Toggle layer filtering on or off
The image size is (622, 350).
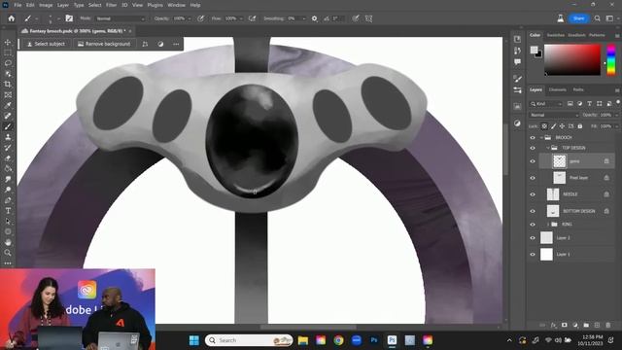pos(618,103)
